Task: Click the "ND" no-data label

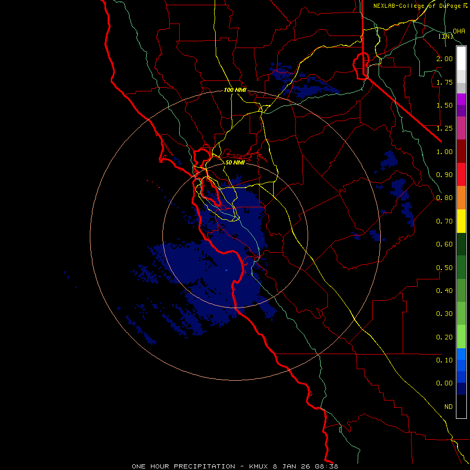Action: point(449,407)
